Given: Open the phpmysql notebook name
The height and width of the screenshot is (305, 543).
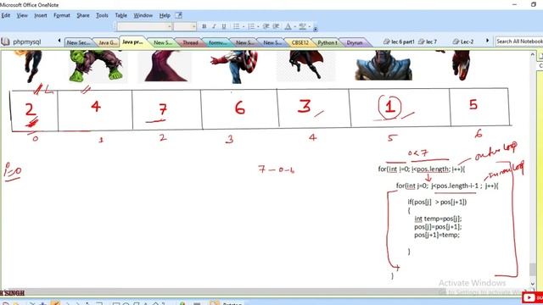Looking at the screenshot, I should (x=27, y=42).
